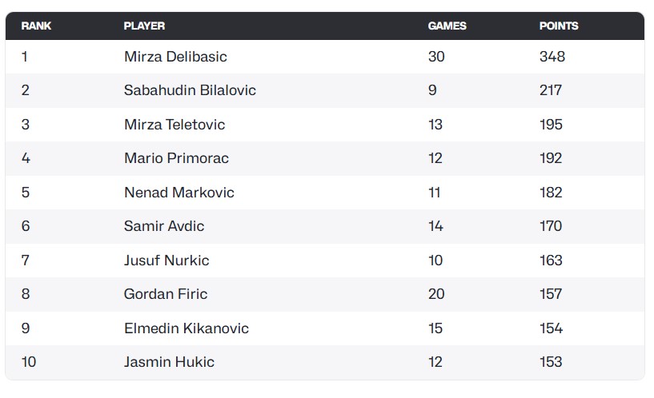
Task: Click Elmedin Kikanovic's name
Action: click(187, 328)
